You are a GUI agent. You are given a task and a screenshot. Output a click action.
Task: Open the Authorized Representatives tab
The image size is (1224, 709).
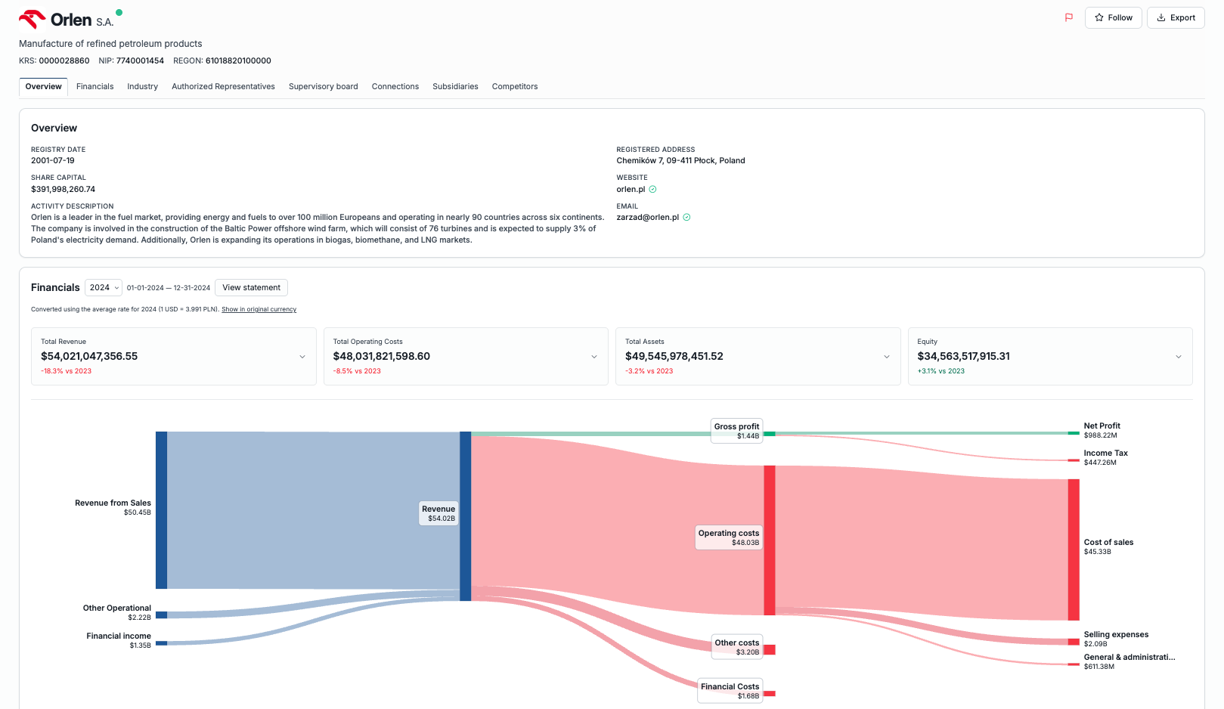pyautogui.click(x=223, y=87)
